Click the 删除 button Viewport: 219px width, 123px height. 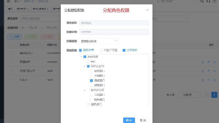point(48,37)
